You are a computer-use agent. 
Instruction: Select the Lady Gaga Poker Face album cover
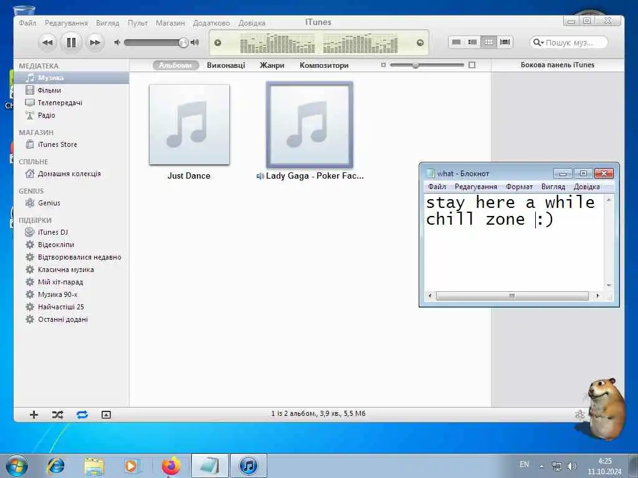pyautogui.click(x=310, y=124)
